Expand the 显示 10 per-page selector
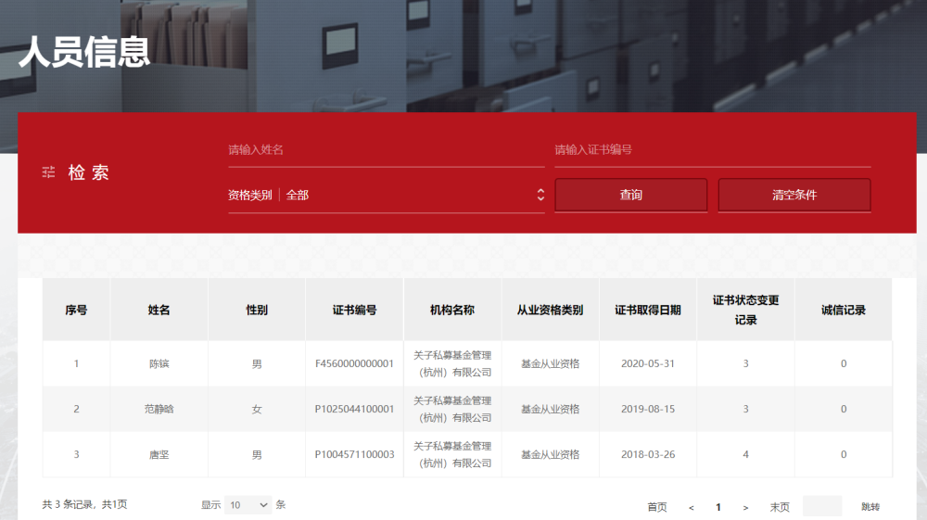 tap(248, 505)
